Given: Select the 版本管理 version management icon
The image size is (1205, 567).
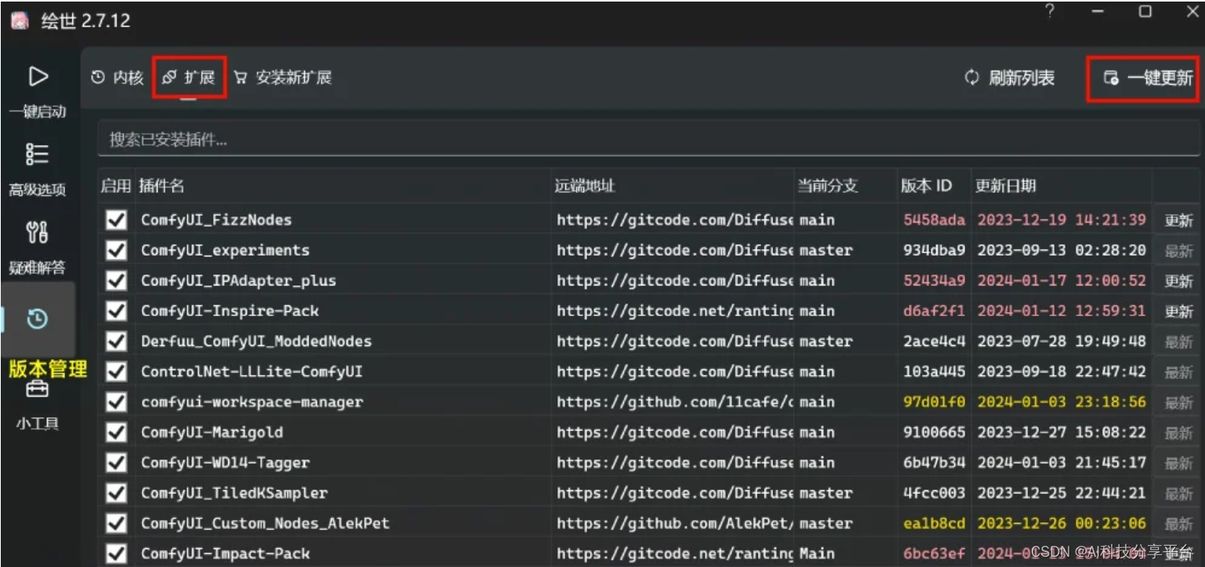Looking at the screenshot, I should [38, 319].
